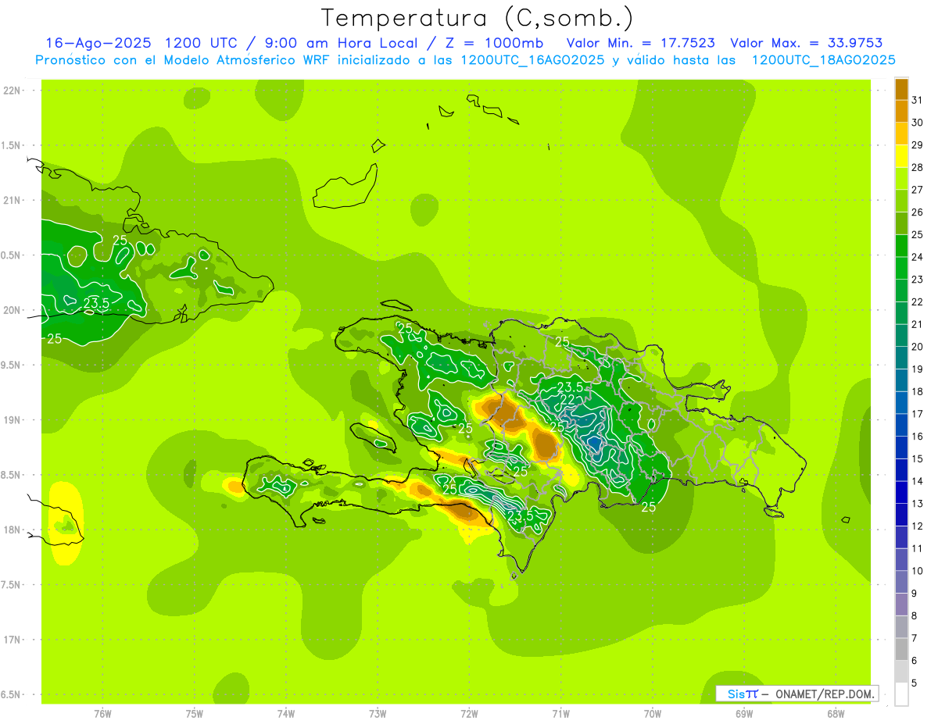Click the gray legend band between 6 and 7

(x=901, y=649)
